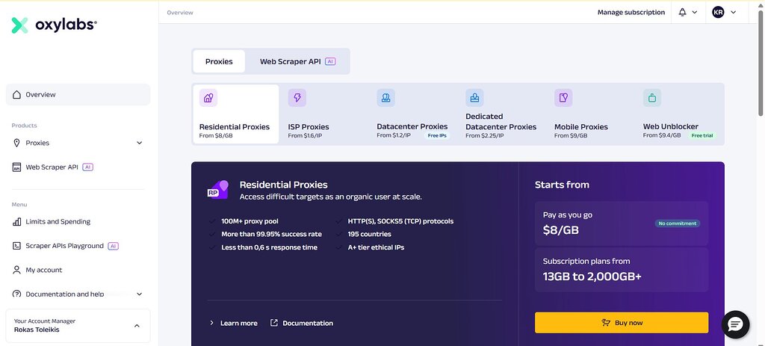Screen dimensions: 765x346
Task: Click the account manager name Rokas Toleikis
Action: click(x=37, y=330)
